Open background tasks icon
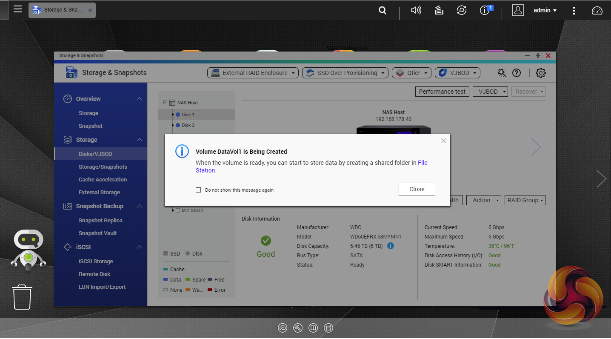The width and height of the screenshot is (611, 339). pyautogui.click(x=439, y=11)
